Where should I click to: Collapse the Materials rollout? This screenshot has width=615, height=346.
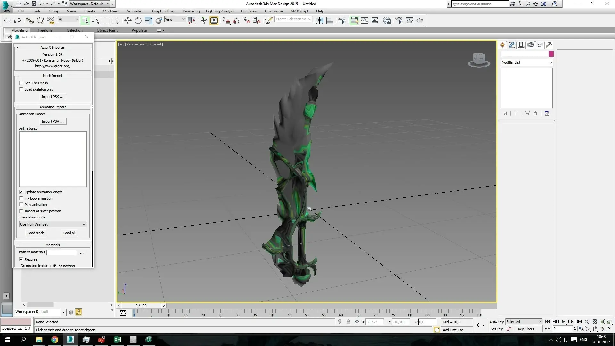click(x=53, y=245)
